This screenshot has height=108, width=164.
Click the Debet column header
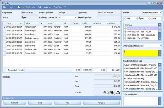tap(76, 23)
